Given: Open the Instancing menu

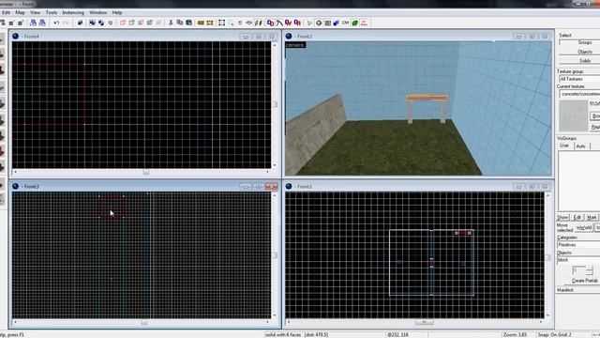Looking at the screenshot, I should click(73, 12).
